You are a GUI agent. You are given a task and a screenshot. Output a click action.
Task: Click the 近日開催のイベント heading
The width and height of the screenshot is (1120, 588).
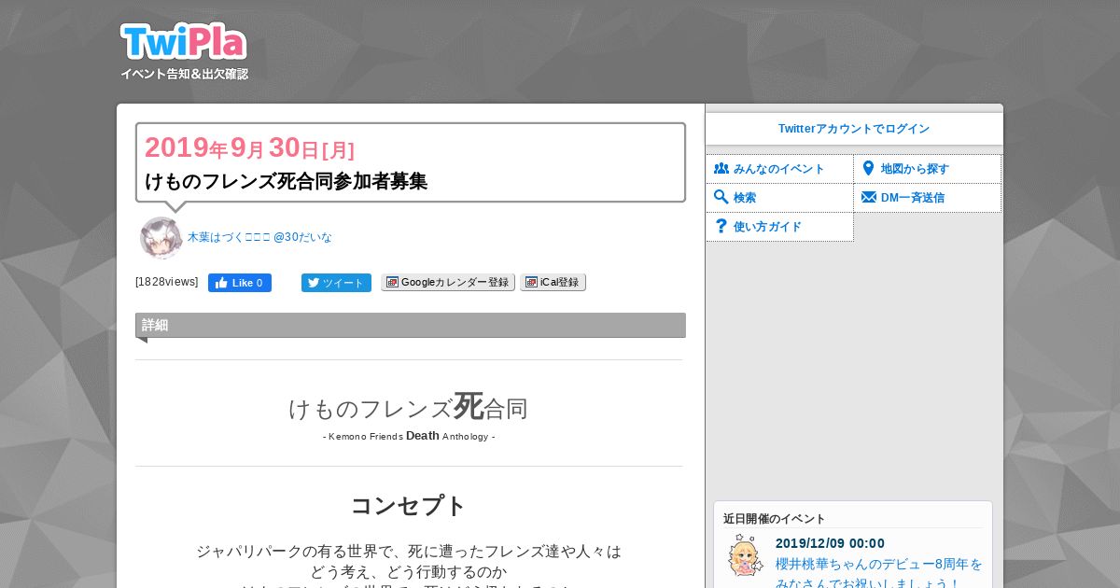pos(775,519)
